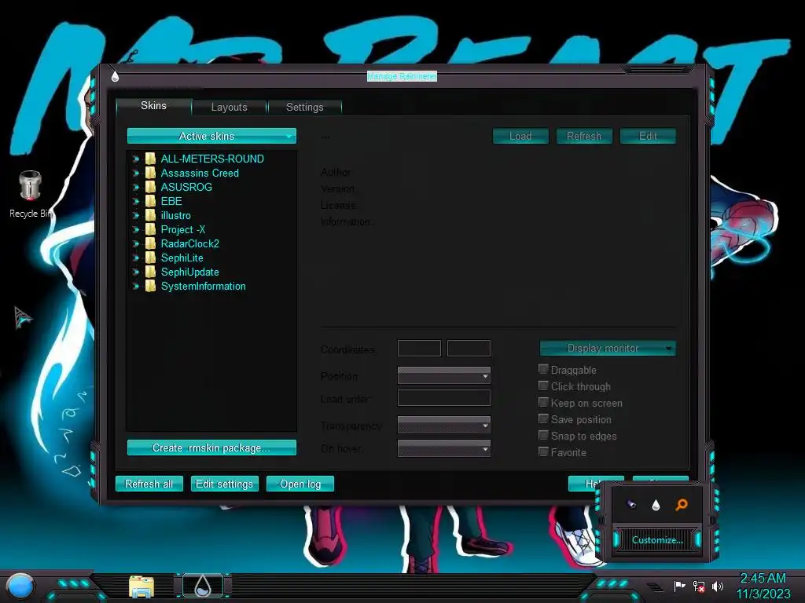Screen dimensions: 805x603
Task: Switch to the Skins tab
Action: (x=153, y=106)
